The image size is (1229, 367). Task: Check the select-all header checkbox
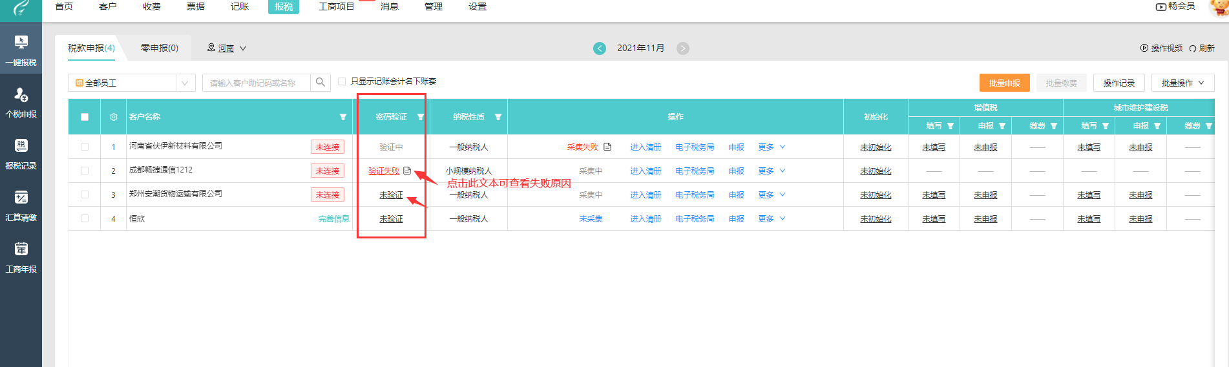85,117
